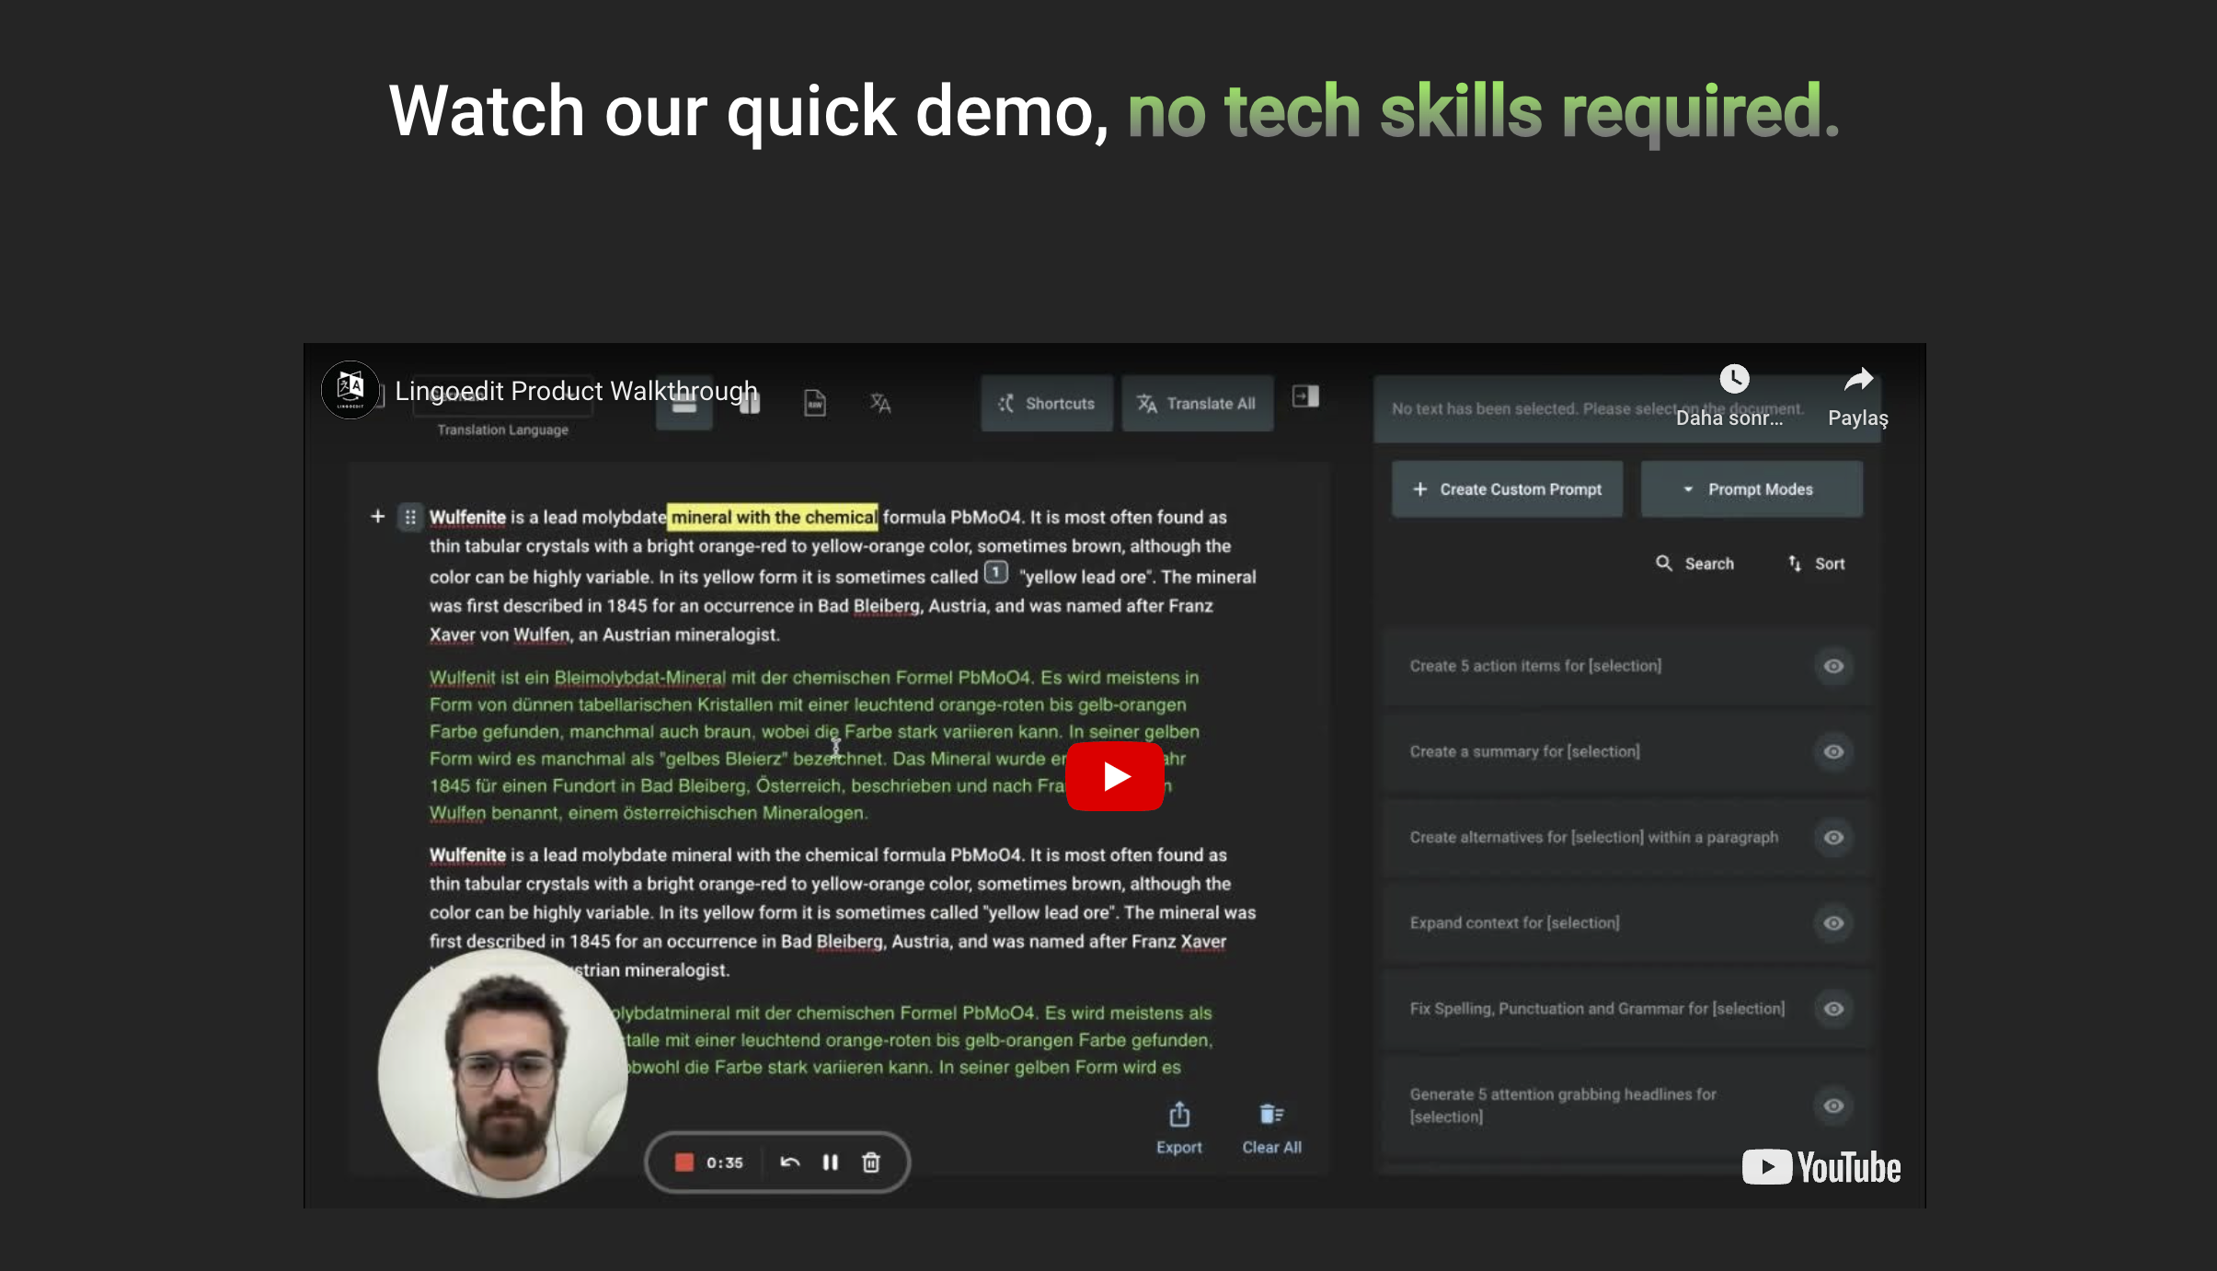Click the 0:35 recording timer

point(724,1162)
